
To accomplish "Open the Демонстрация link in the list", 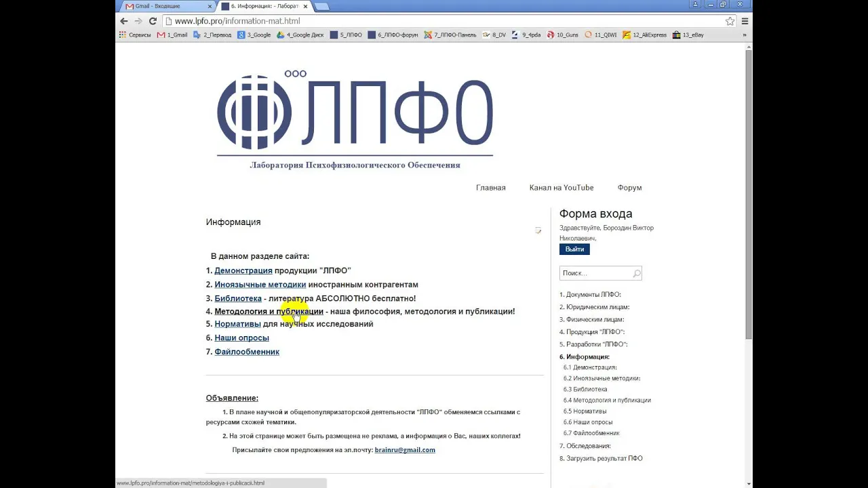I will pos(243,270).
